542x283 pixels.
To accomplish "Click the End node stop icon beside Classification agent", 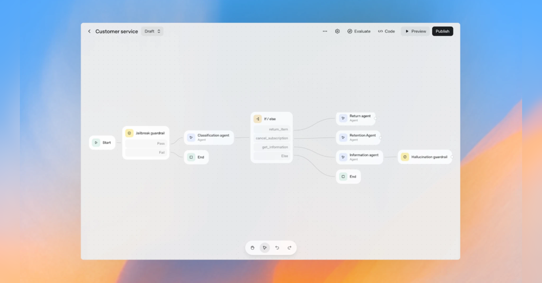I will (x=190, y=157).
